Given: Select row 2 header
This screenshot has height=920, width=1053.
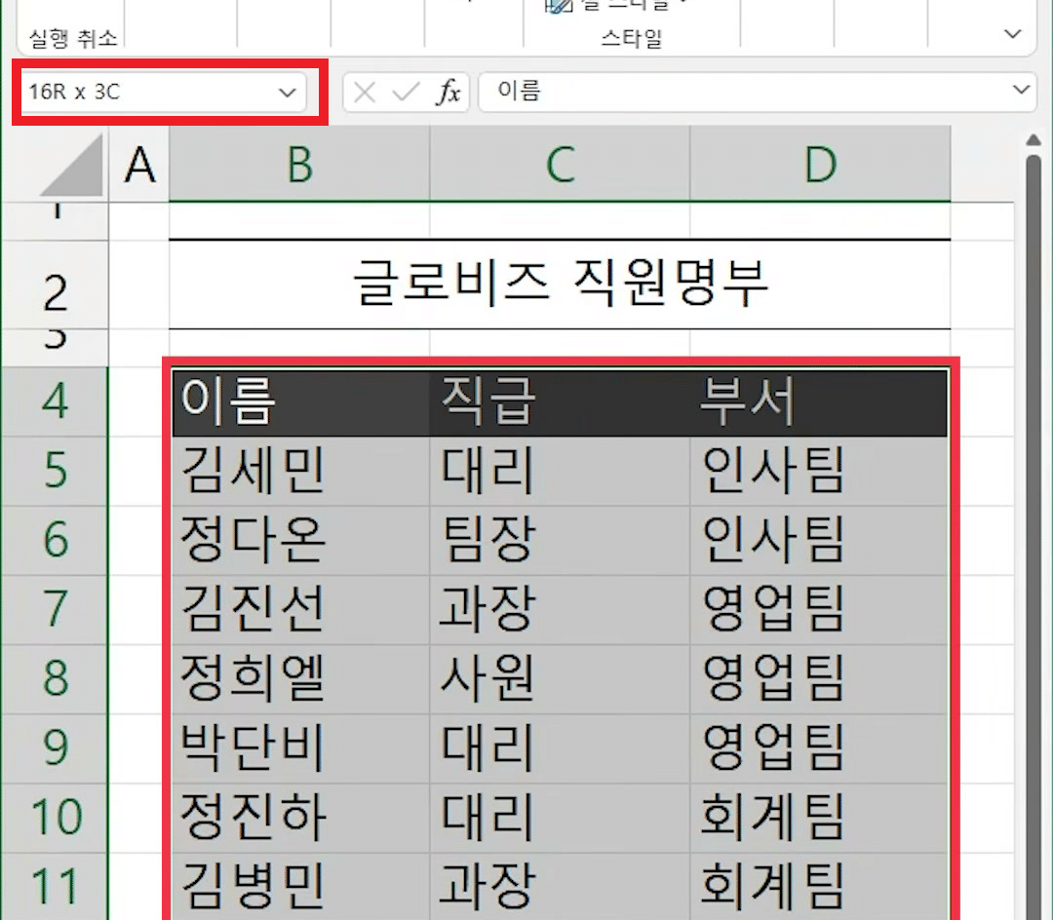Looking at the screenshot, I should 55,286.
